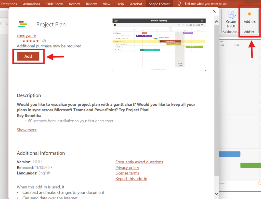Screen dimensions: 261x199
Task: Click the 'Languages: English' text
Action: [x=33, y=173]
